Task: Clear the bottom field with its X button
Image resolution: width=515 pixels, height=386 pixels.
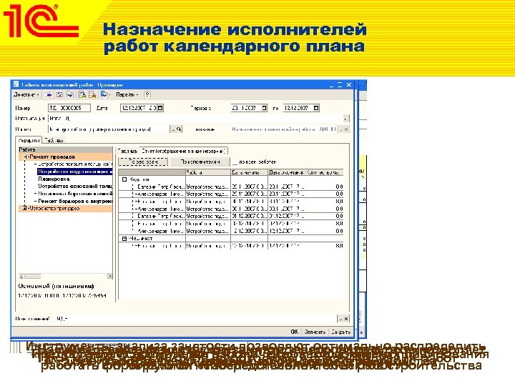Action: 346,318
